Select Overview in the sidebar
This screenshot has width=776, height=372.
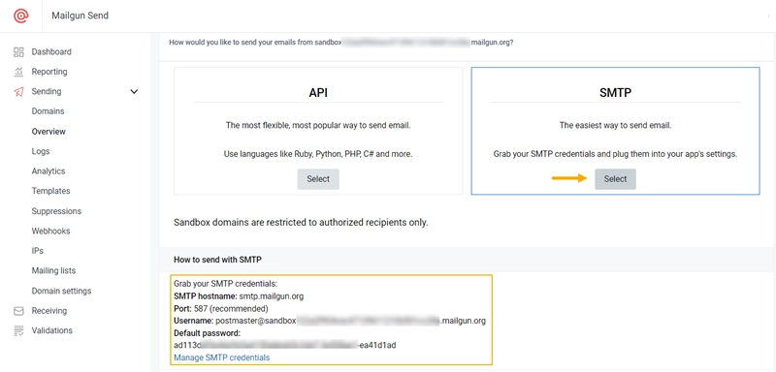click(x=48, y=132)
